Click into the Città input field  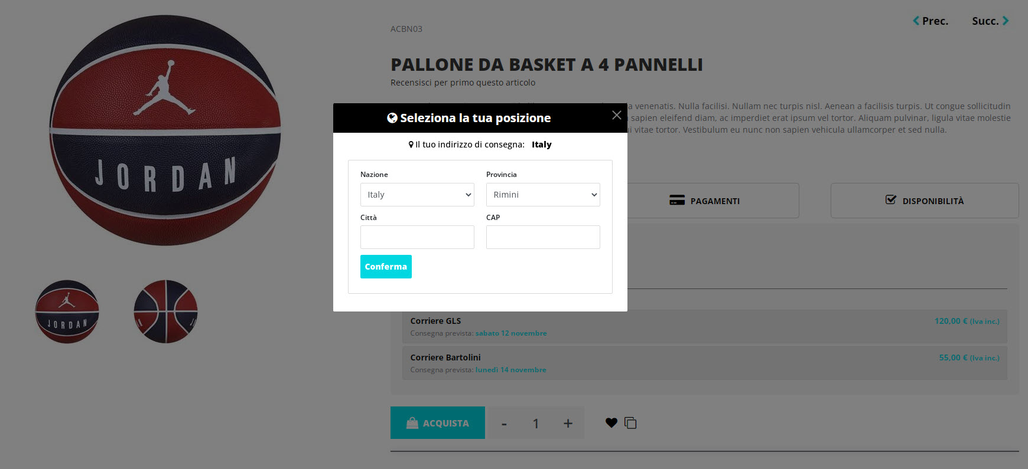(417, 237)
